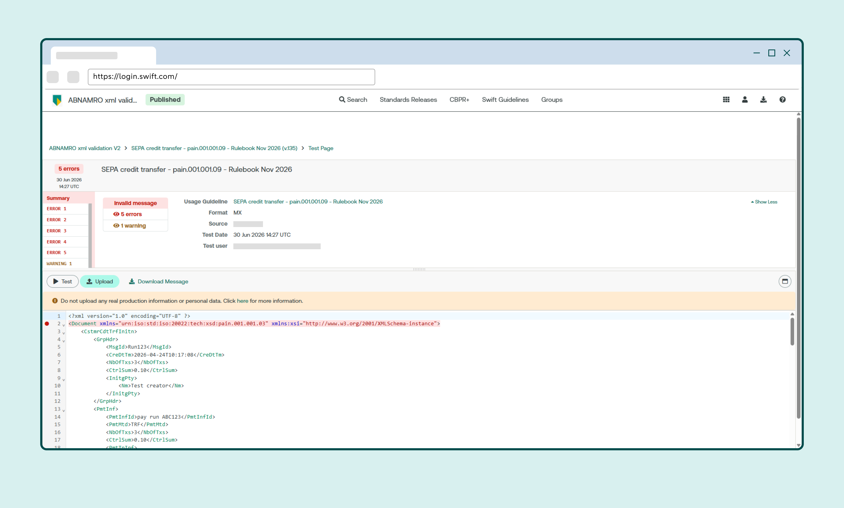This screenshot has height=508, width=844.
Task: Click Download Message
Action: 158,282
